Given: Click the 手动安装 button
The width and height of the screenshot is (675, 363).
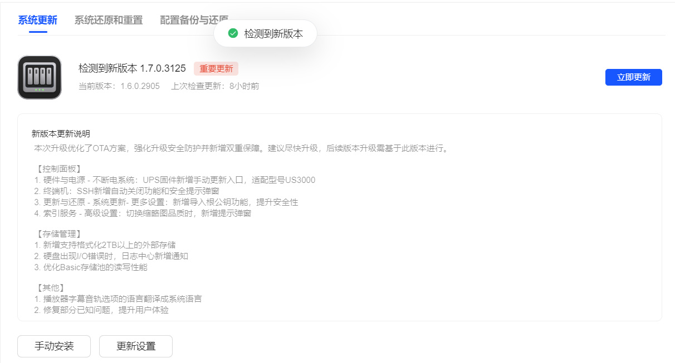Looking at the screenshot, I should point(54,346).
